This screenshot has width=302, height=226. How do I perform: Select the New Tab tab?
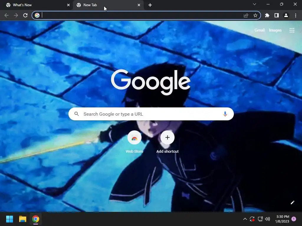point(108,5)
